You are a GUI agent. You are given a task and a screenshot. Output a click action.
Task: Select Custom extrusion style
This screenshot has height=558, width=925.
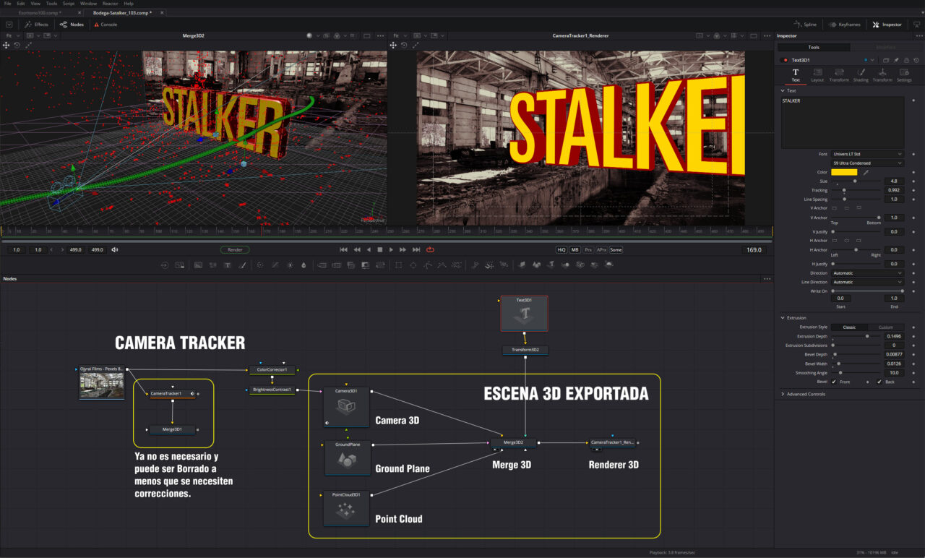[885, 327]
